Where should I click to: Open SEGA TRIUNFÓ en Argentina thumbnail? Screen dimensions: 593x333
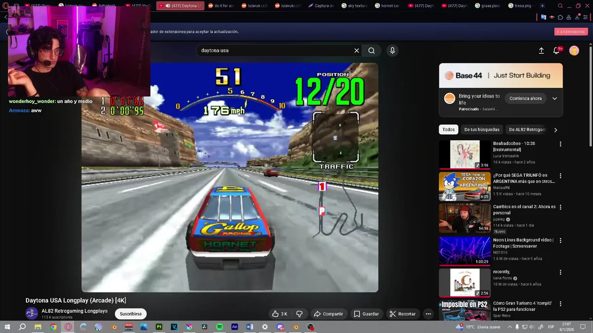(x=464, y=186)
